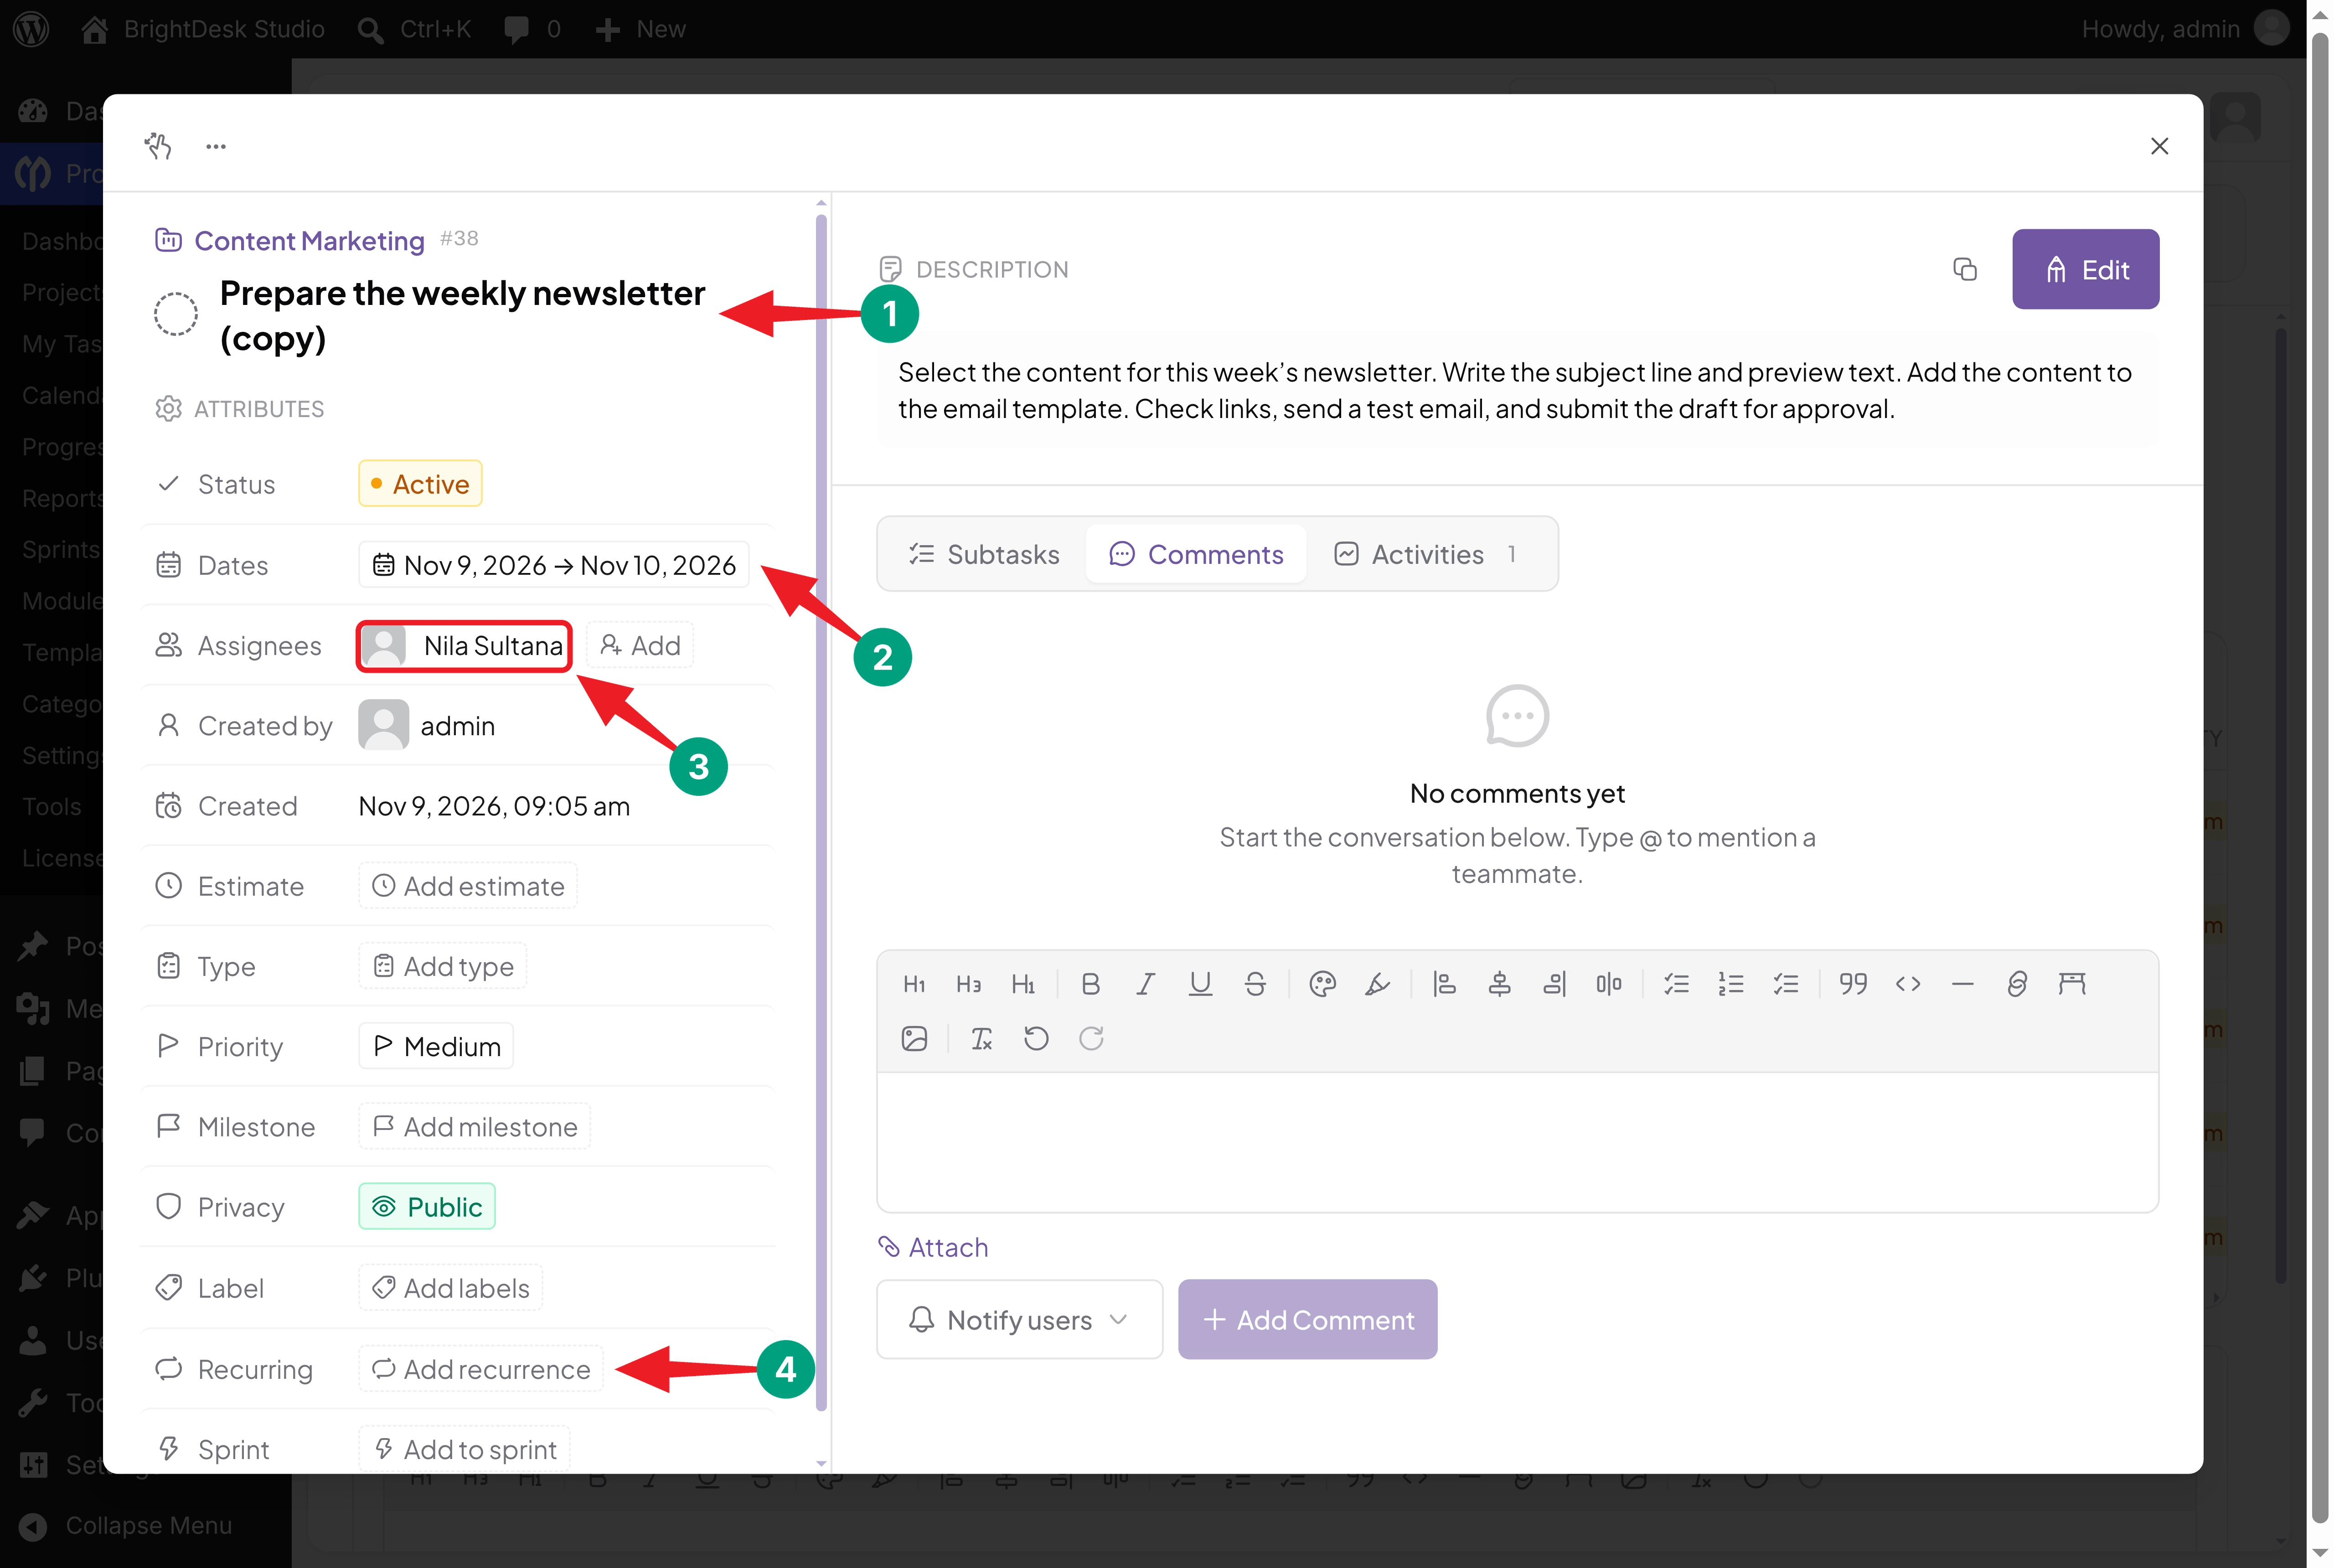Change the Medium priority selector
The height and width of the screenshot is (1568, 2334).
tap(436, 1046)
